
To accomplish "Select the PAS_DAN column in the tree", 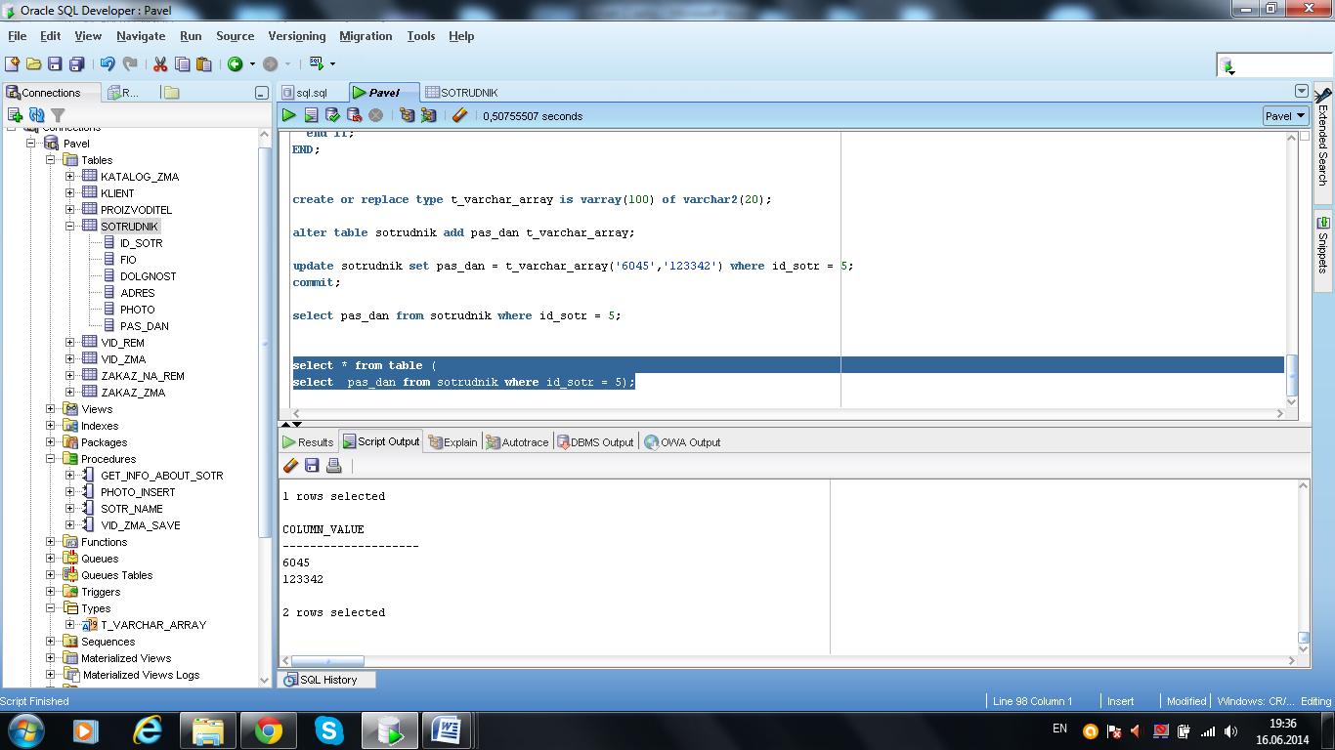I will (x=144, y=326).
